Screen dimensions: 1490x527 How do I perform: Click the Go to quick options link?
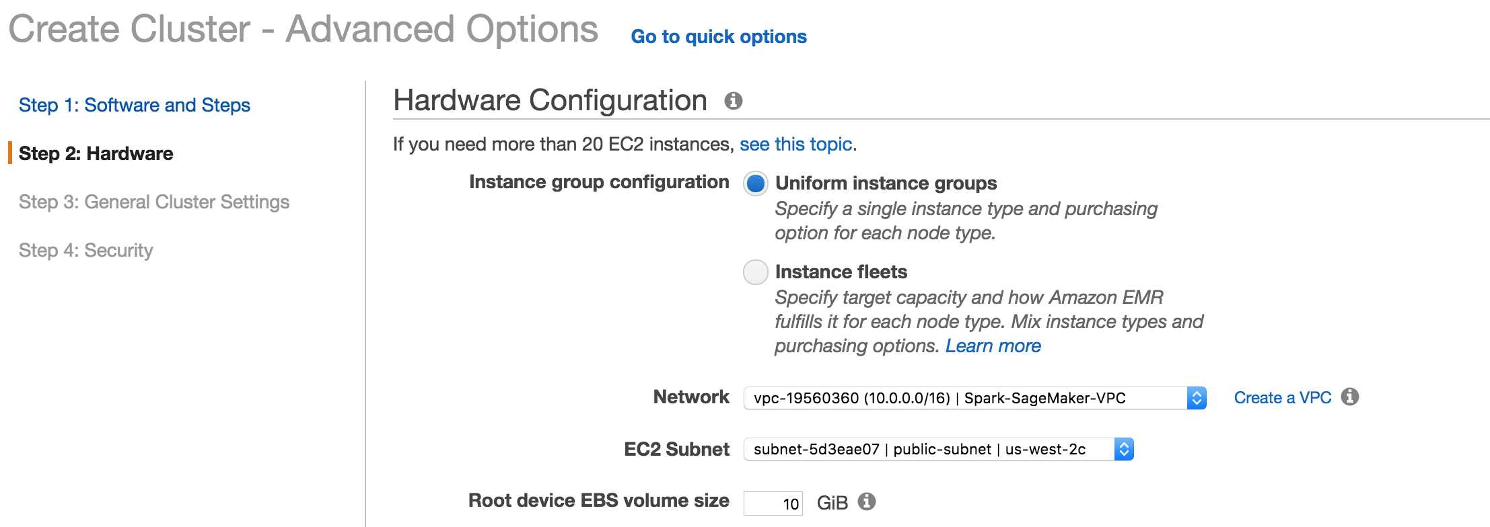click(718, 37)
